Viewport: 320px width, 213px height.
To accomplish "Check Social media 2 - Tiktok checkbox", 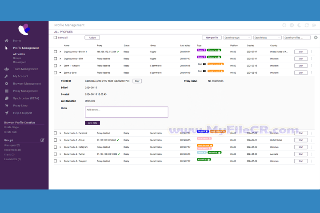I will [x=55, y=140].
